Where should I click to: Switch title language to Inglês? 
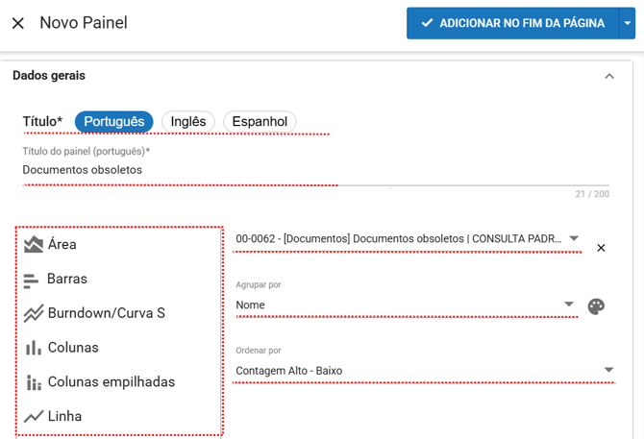coord(188,121)
